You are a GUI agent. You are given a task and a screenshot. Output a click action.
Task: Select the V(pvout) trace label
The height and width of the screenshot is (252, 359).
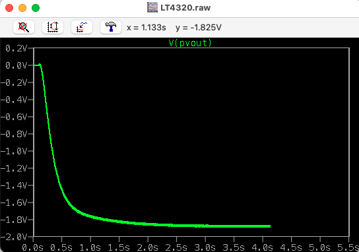[x=190, y=43]
